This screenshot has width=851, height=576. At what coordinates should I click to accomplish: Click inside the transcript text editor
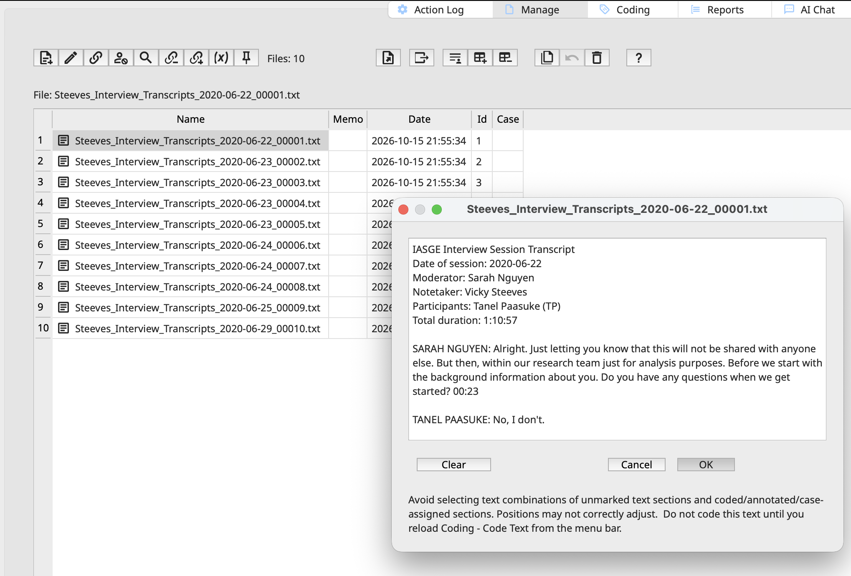[x=617, y=339]
